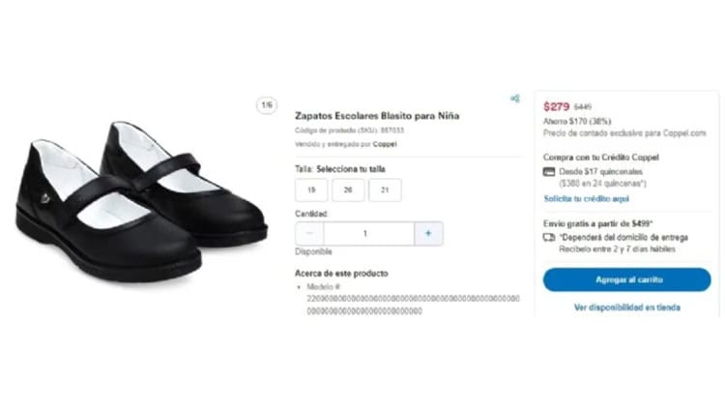Click the quantity input field
Viewport: 725px width, 407px height.
(365, 233)
